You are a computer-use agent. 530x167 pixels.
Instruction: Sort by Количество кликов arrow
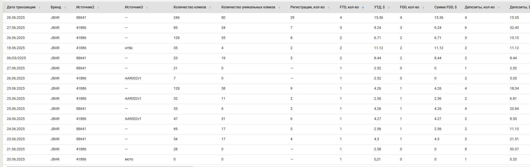210,7
